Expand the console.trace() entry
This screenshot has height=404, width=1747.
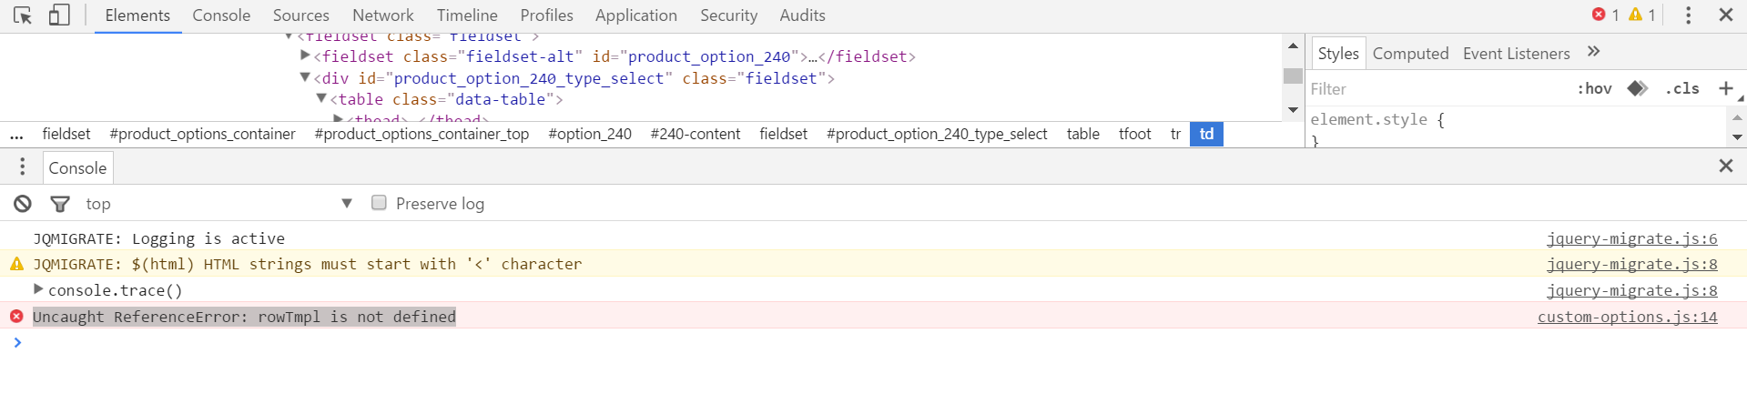[x=38, y=289]
